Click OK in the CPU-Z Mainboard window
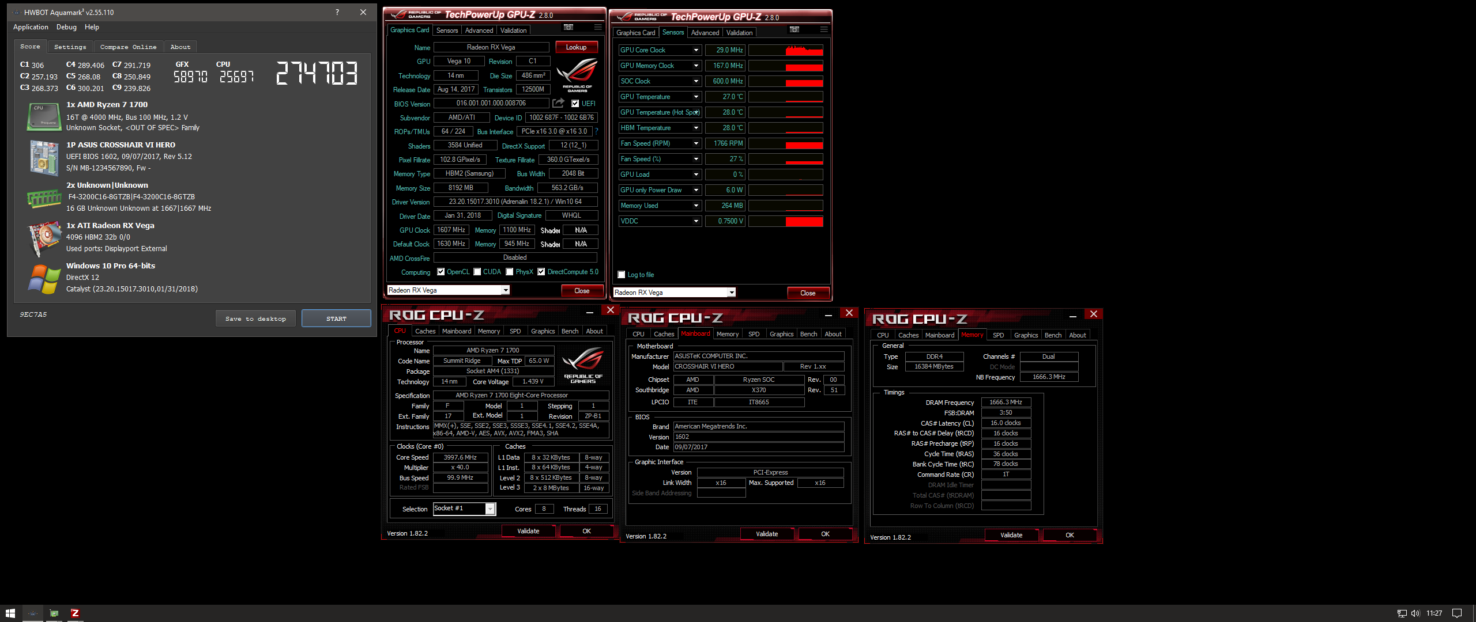This screenshot has height=622, width=1476. (x=825, y=534)
